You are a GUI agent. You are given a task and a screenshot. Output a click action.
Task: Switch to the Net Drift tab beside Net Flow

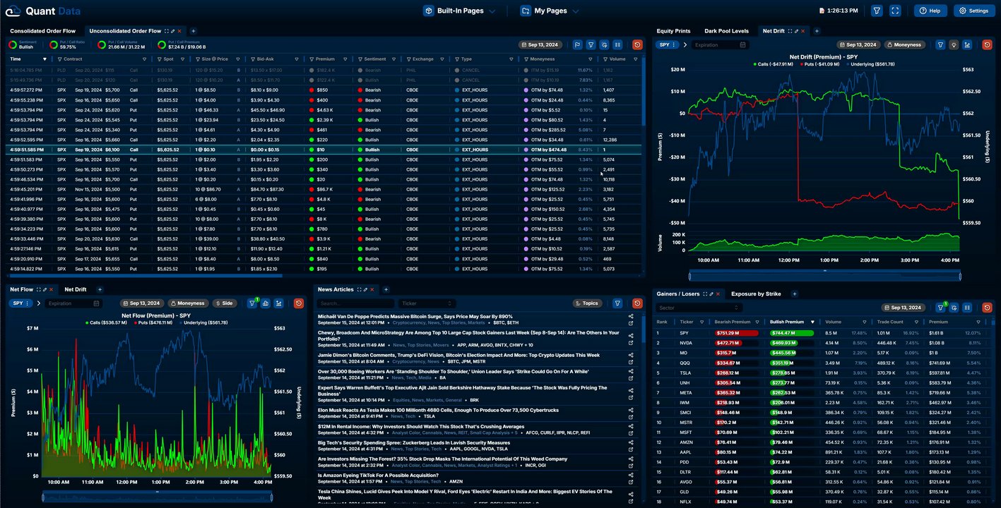[76, 289]
